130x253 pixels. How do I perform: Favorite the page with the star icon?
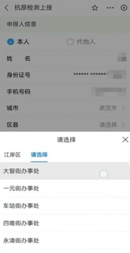[95, 8]
